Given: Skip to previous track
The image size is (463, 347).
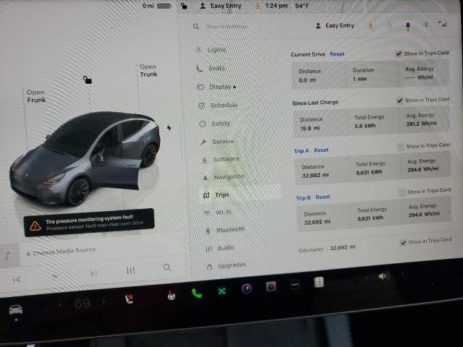Looking at the screenshot, I should [x=16, y=280].
